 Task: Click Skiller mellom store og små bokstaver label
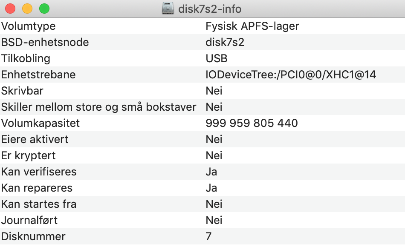coord(98,107)
